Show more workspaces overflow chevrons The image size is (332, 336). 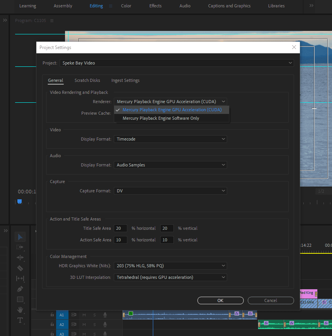[311, 5]
